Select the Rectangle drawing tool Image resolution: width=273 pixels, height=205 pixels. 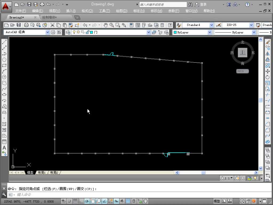pos(4,65)
